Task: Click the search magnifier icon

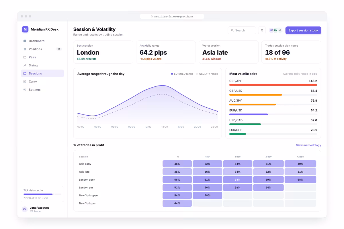Action: coord(232,30)
